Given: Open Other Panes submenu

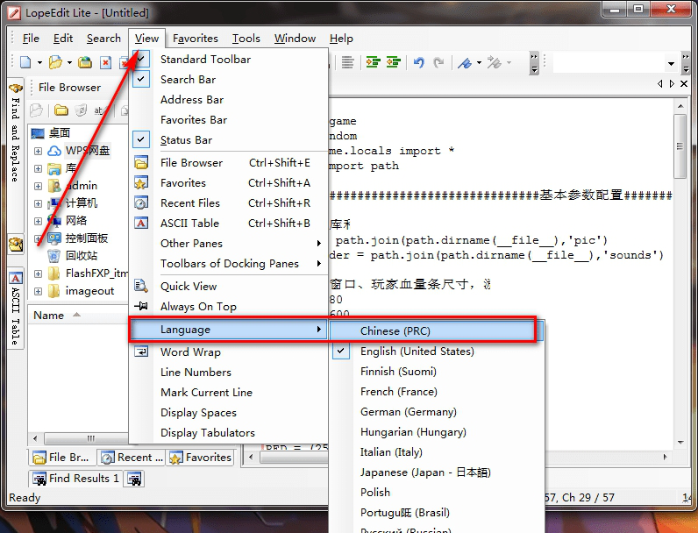Looking at the screenshot, I should click(230, 244).
